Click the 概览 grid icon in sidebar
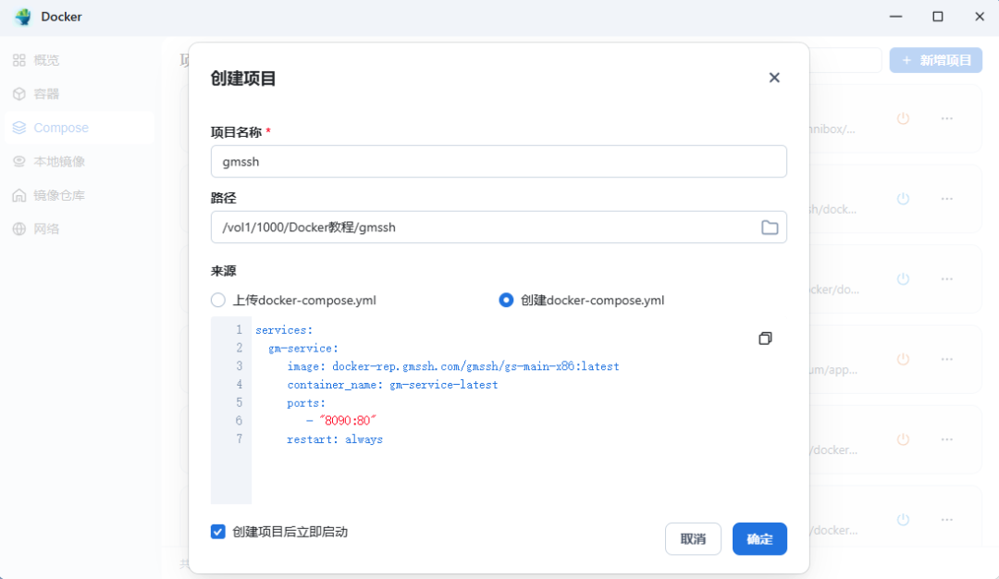This screenshot has width=999, height=579. (x=19, y=60)
